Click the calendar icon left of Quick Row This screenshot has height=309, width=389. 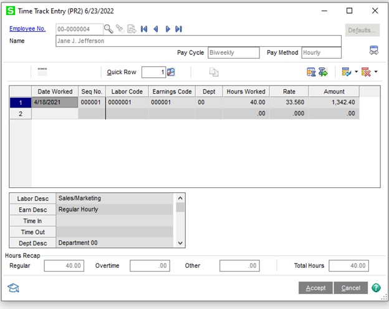point(42,72)
